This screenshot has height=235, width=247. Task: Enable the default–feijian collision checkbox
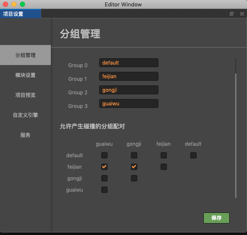click(x=164, y=156)
